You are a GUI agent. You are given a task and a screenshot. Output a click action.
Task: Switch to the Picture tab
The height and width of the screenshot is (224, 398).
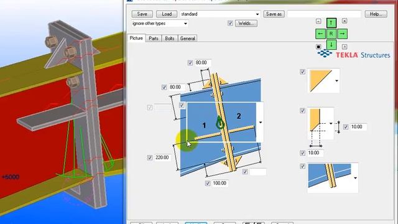pos(136,38)
